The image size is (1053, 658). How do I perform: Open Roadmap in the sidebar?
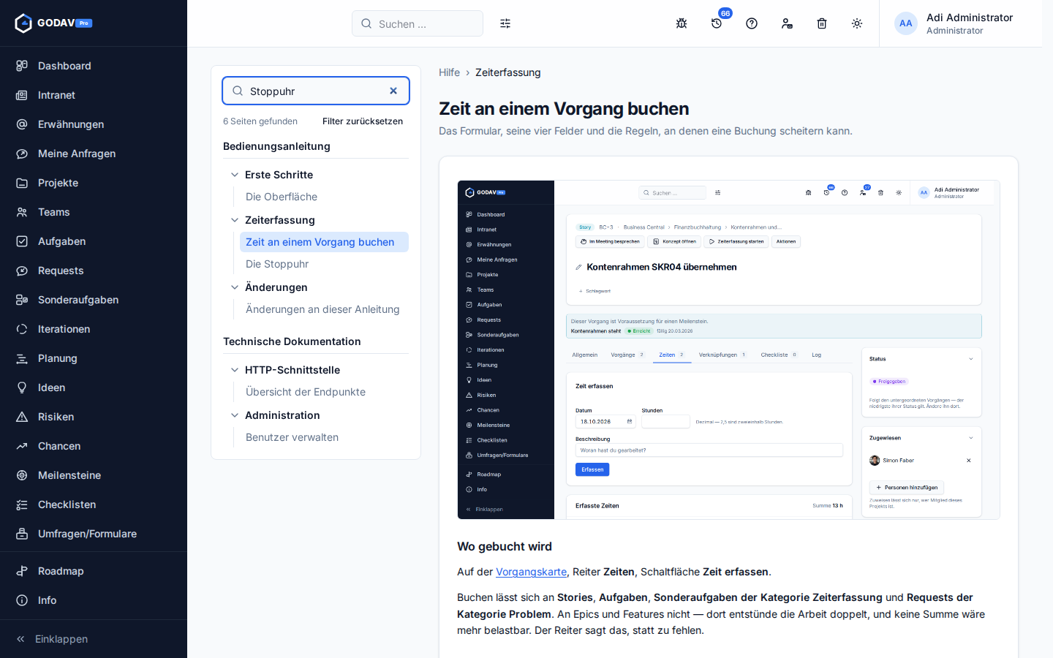tap(94, 571)
